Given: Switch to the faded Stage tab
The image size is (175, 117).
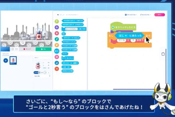Looking at the screenshot, I should [x=13, y=54].
